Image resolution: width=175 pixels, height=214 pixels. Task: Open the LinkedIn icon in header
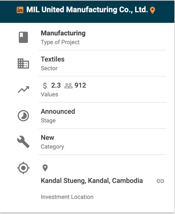pos(20,10)
